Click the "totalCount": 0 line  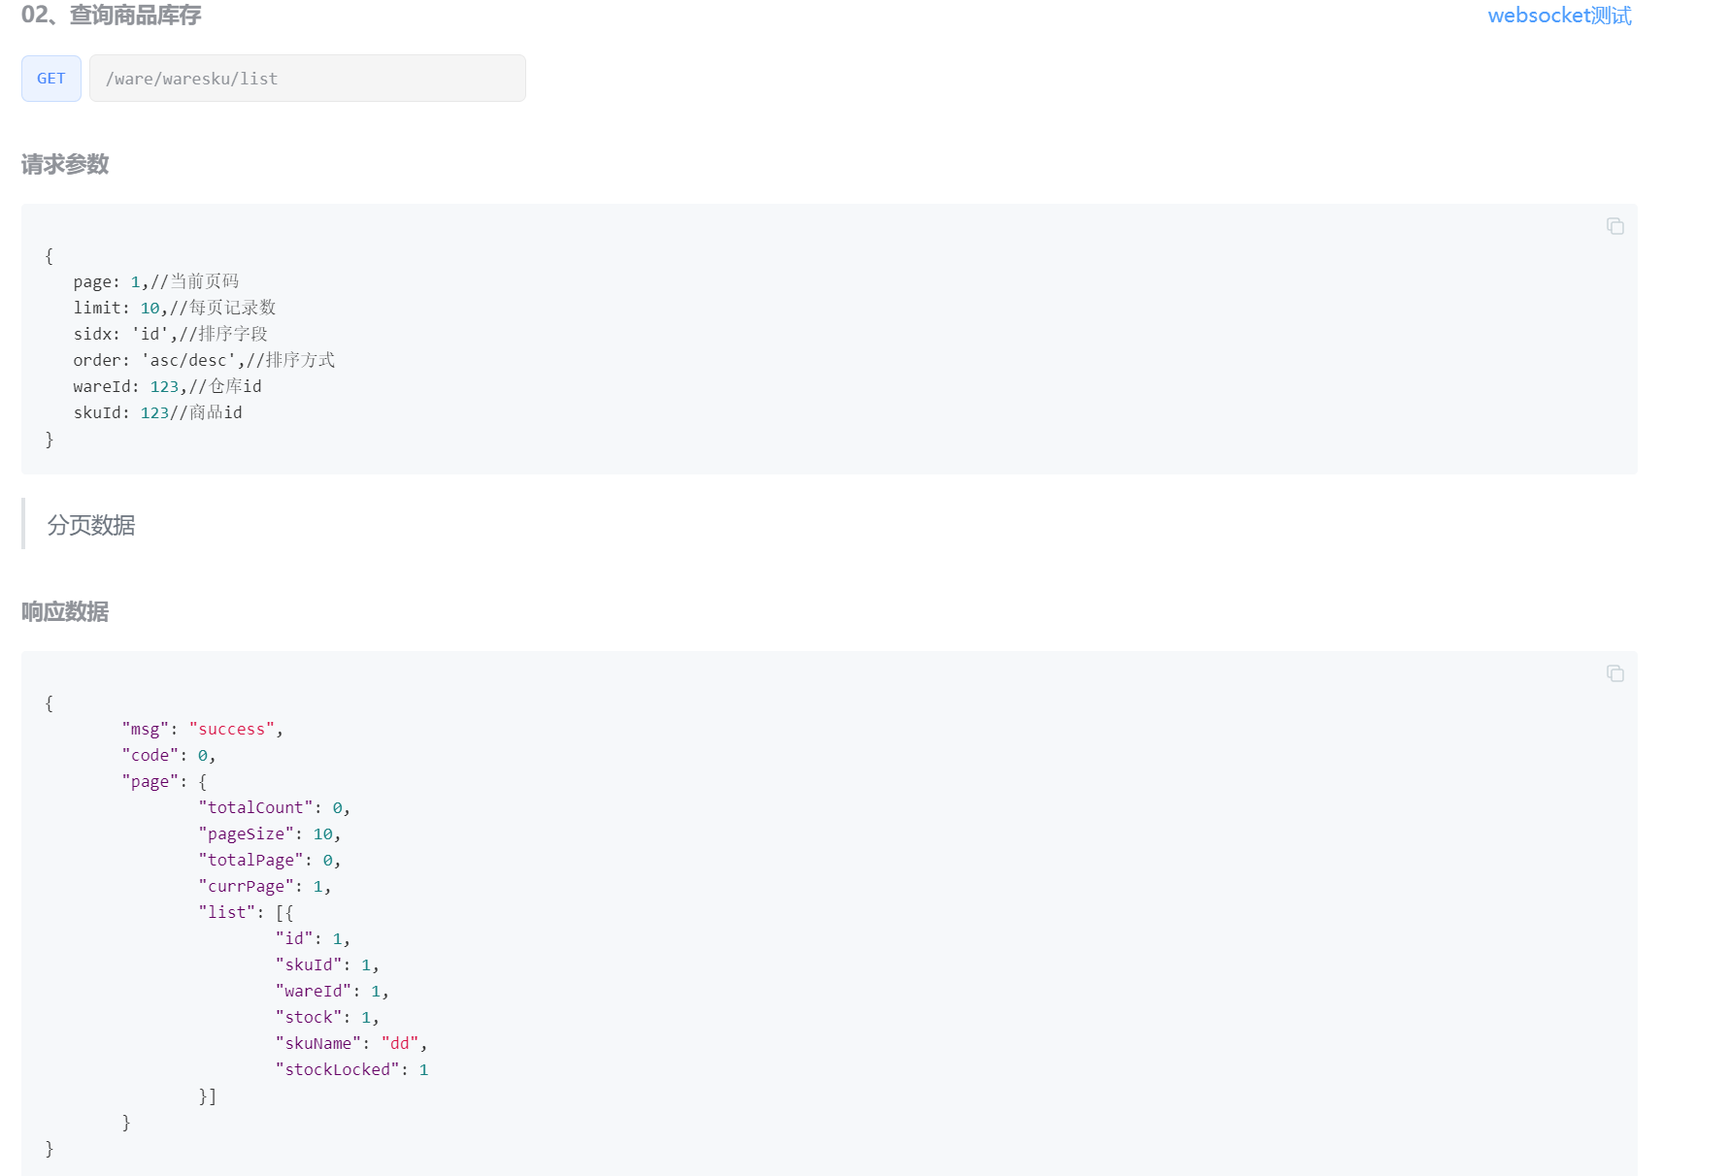pyautogui.click(x=275, y=807)
